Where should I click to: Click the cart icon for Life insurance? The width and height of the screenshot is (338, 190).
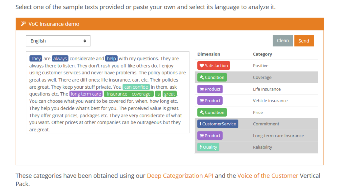202,89
